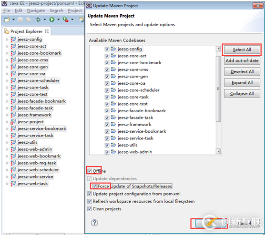
Task: Click jeesz-core-cms project icon in Project Explorer
Action: tap(13, 60)
